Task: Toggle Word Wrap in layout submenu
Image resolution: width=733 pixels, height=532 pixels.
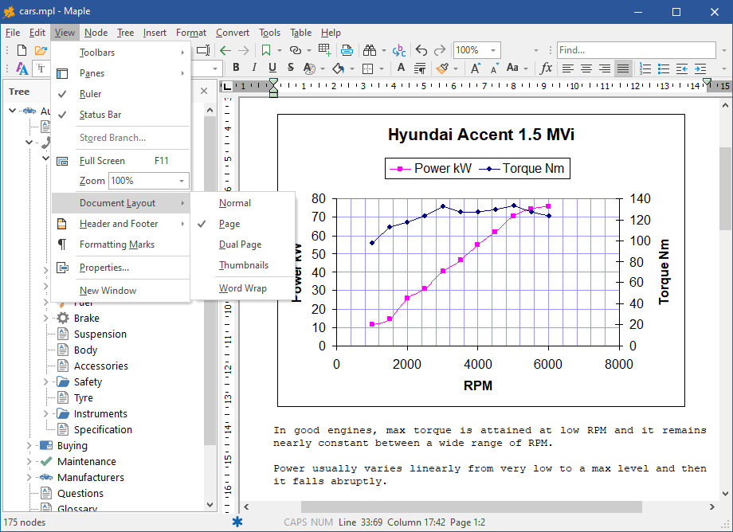Action: [243, 288]
